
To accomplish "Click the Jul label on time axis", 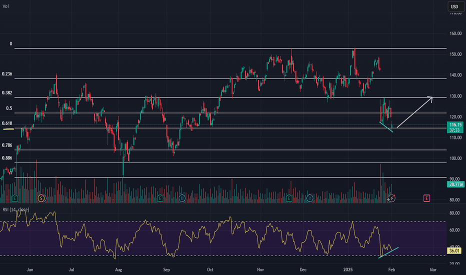I will tap(71, 269).
